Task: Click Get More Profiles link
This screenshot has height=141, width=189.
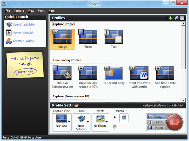Action: pos(23,41)
